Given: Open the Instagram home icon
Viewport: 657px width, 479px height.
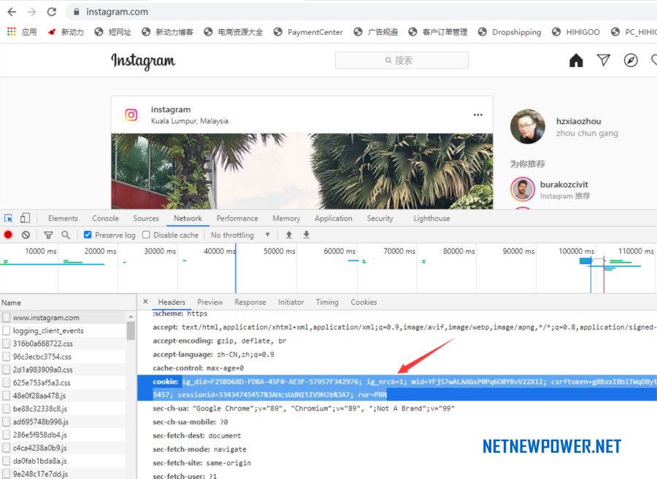Looking at the screenshot, I should click(x=576, y=61).
